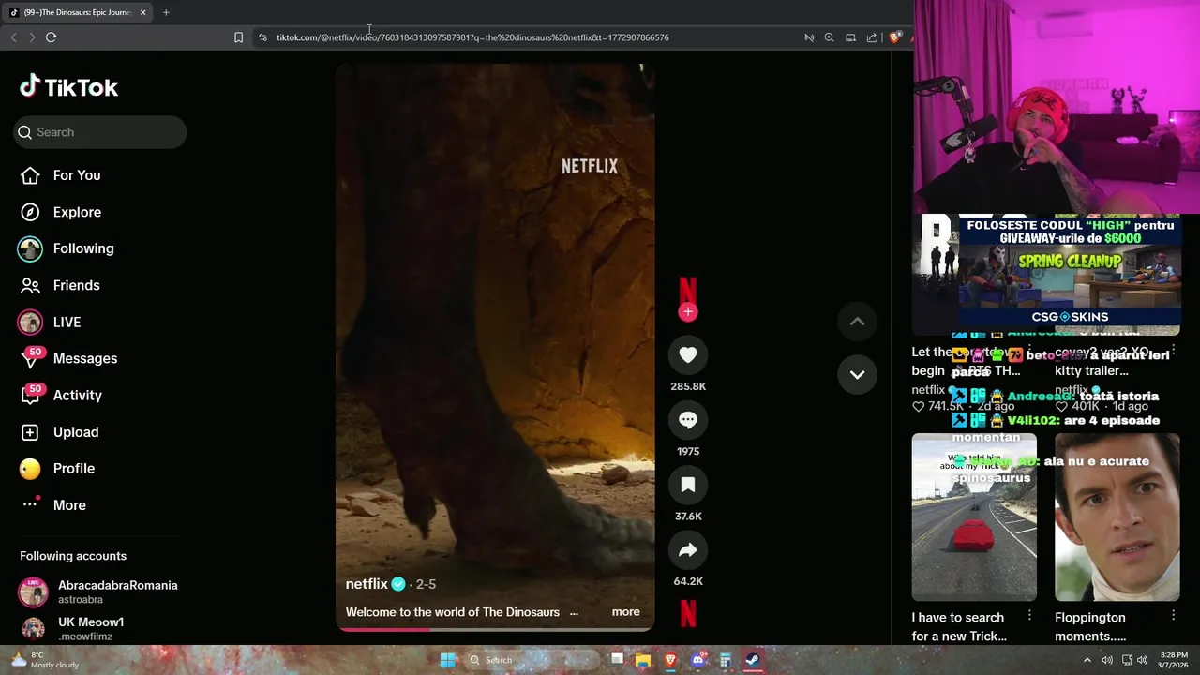
Task: Open the For You feed
Action: coord(77,175)
